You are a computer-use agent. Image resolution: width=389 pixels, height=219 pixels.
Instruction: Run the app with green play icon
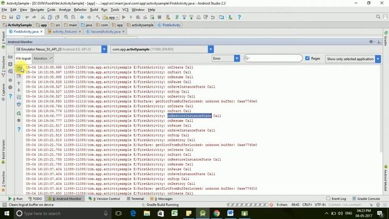pyautogui.click(x=123, y=17)
